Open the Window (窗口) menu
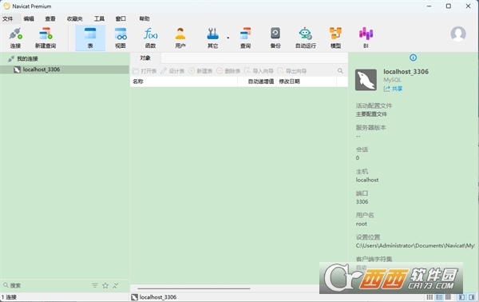 tap(121, 18)
